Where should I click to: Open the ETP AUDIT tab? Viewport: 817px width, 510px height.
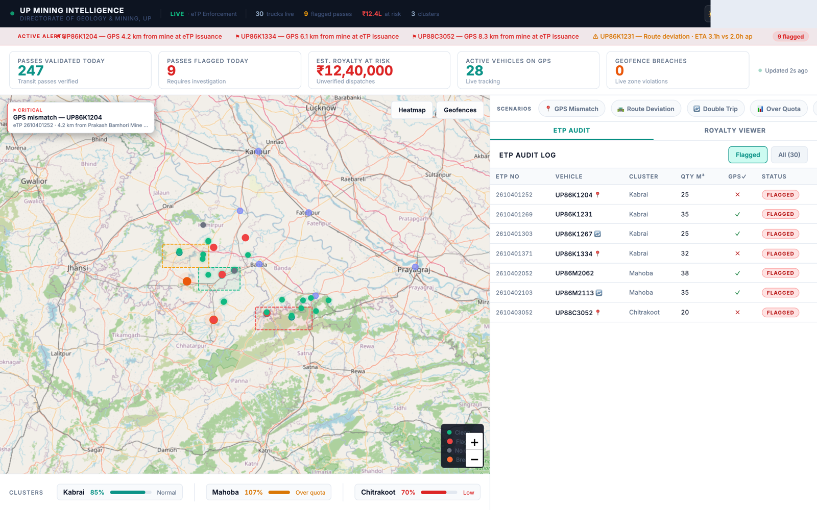571,131
